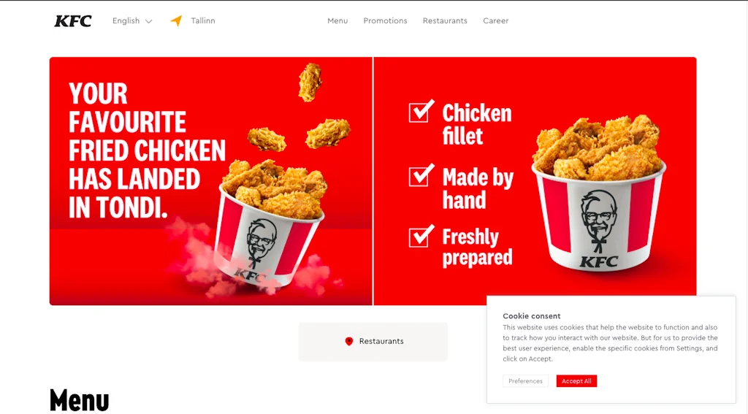Click the Made by hand checkmark box

(421, 175)
